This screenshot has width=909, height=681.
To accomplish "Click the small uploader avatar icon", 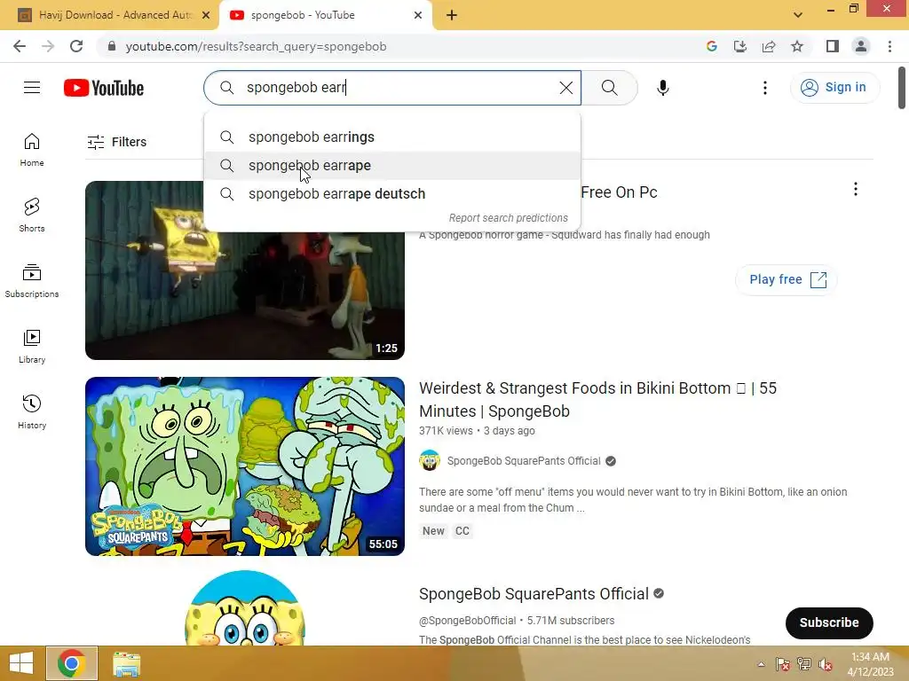I will coord(430,461).
